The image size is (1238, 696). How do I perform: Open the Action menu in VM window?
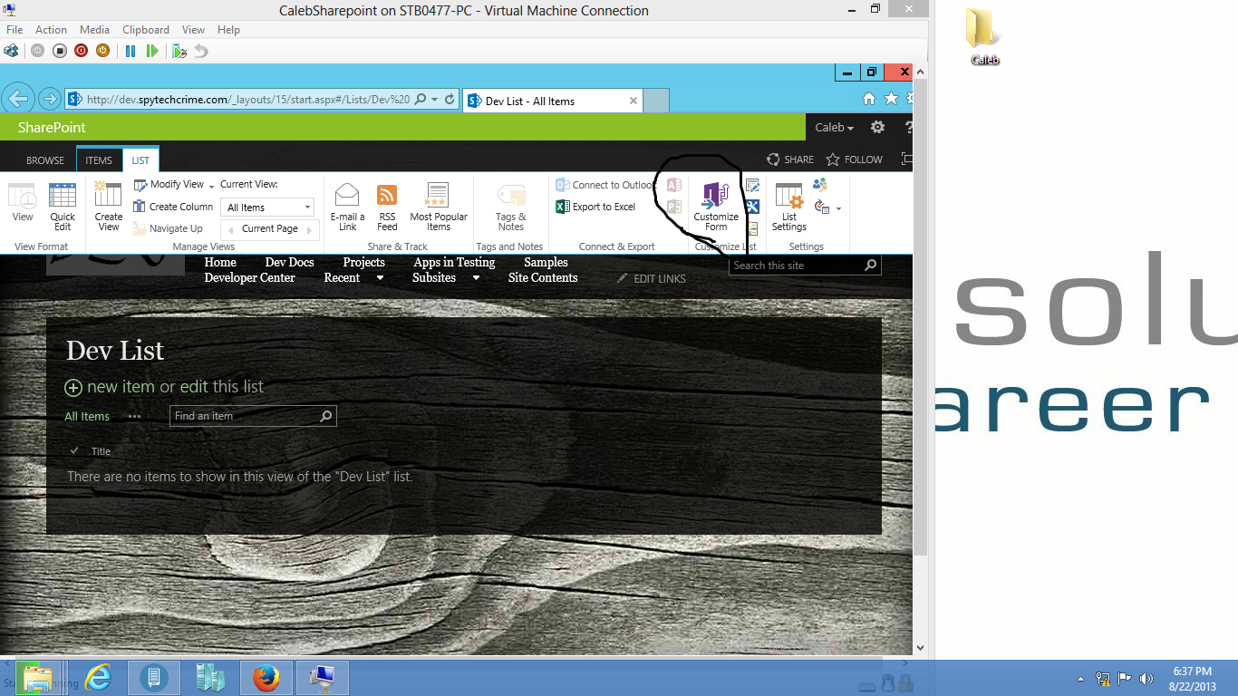(51, 30)
